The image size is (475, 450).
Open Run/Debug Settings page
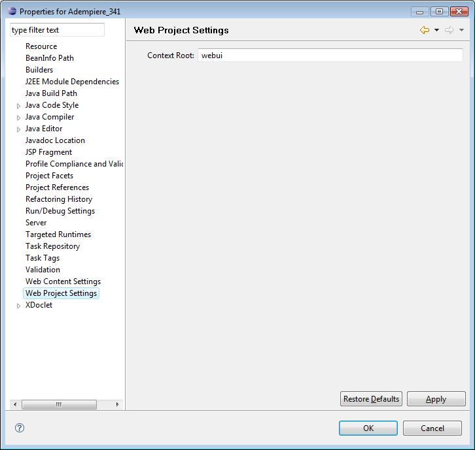[60, 211]
